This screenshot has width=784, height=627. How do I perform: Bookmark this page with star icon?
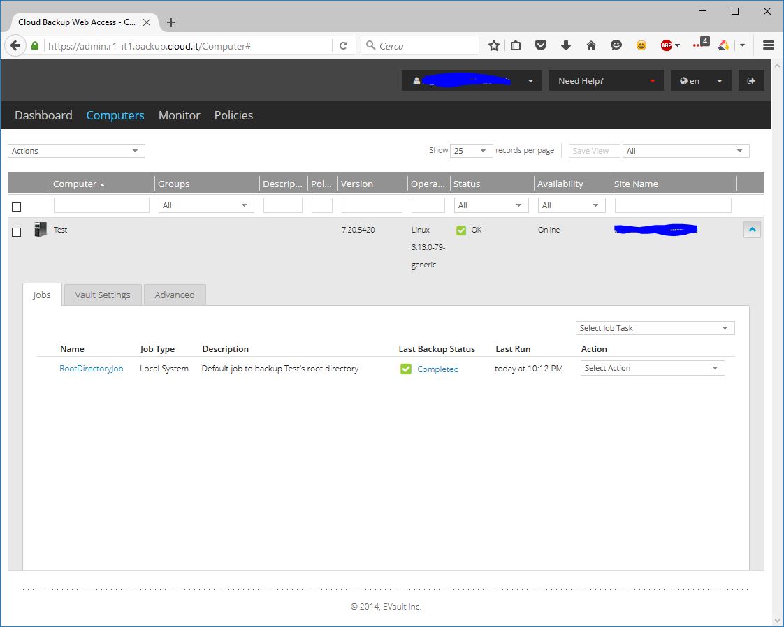[494, 46]
